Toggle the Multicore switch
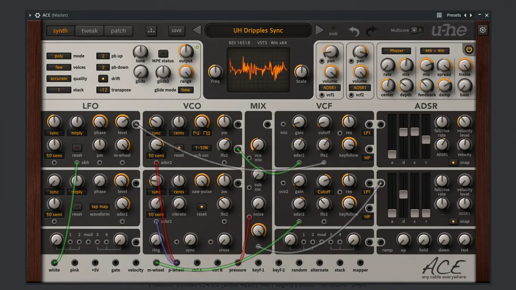Screen dimensions: 516x290 417,30
